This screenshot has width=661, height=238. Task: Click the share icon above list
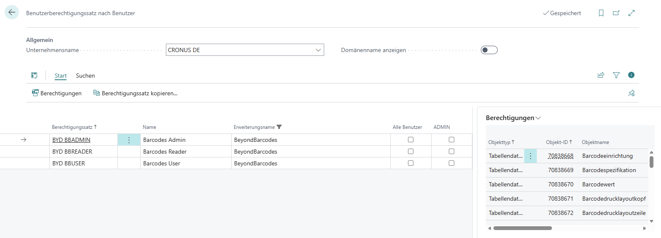(x=601, y=75)
